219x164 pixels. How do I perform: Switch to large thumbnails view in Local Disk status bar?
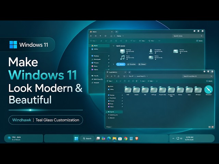212,127
